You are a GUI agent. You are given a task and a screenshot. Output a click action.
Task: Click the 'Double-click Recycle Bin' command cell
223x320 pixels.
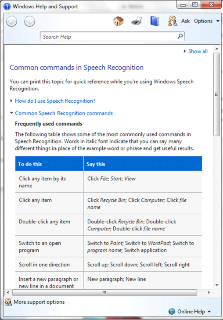click(x=143, y=225)
